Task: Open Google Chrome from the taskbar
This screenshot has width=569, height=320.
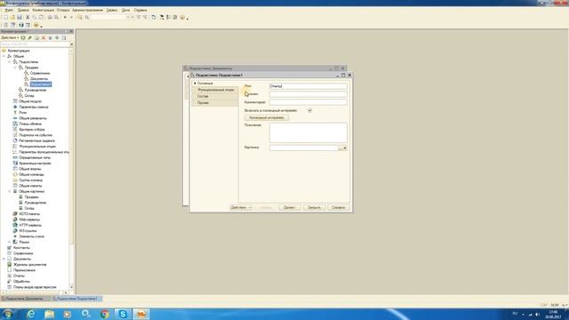Action: point(105,314)
